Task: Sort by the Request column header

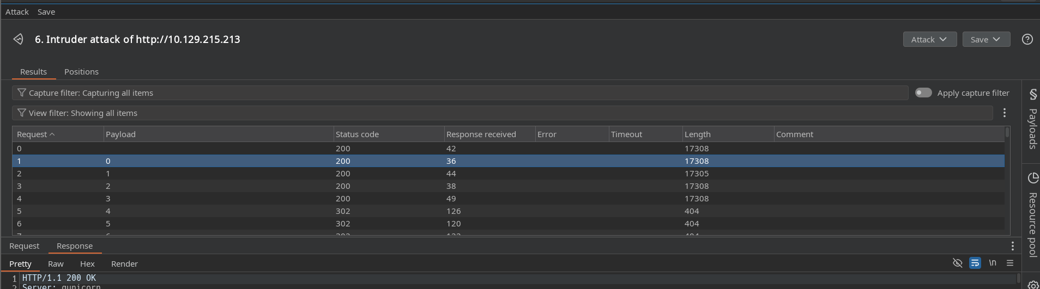Action: [x=58, y=134]
